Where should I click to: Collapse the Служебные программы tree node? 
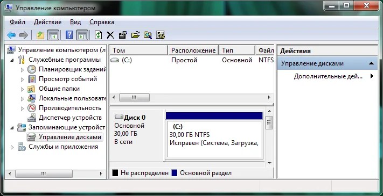(x=12, y=60)
